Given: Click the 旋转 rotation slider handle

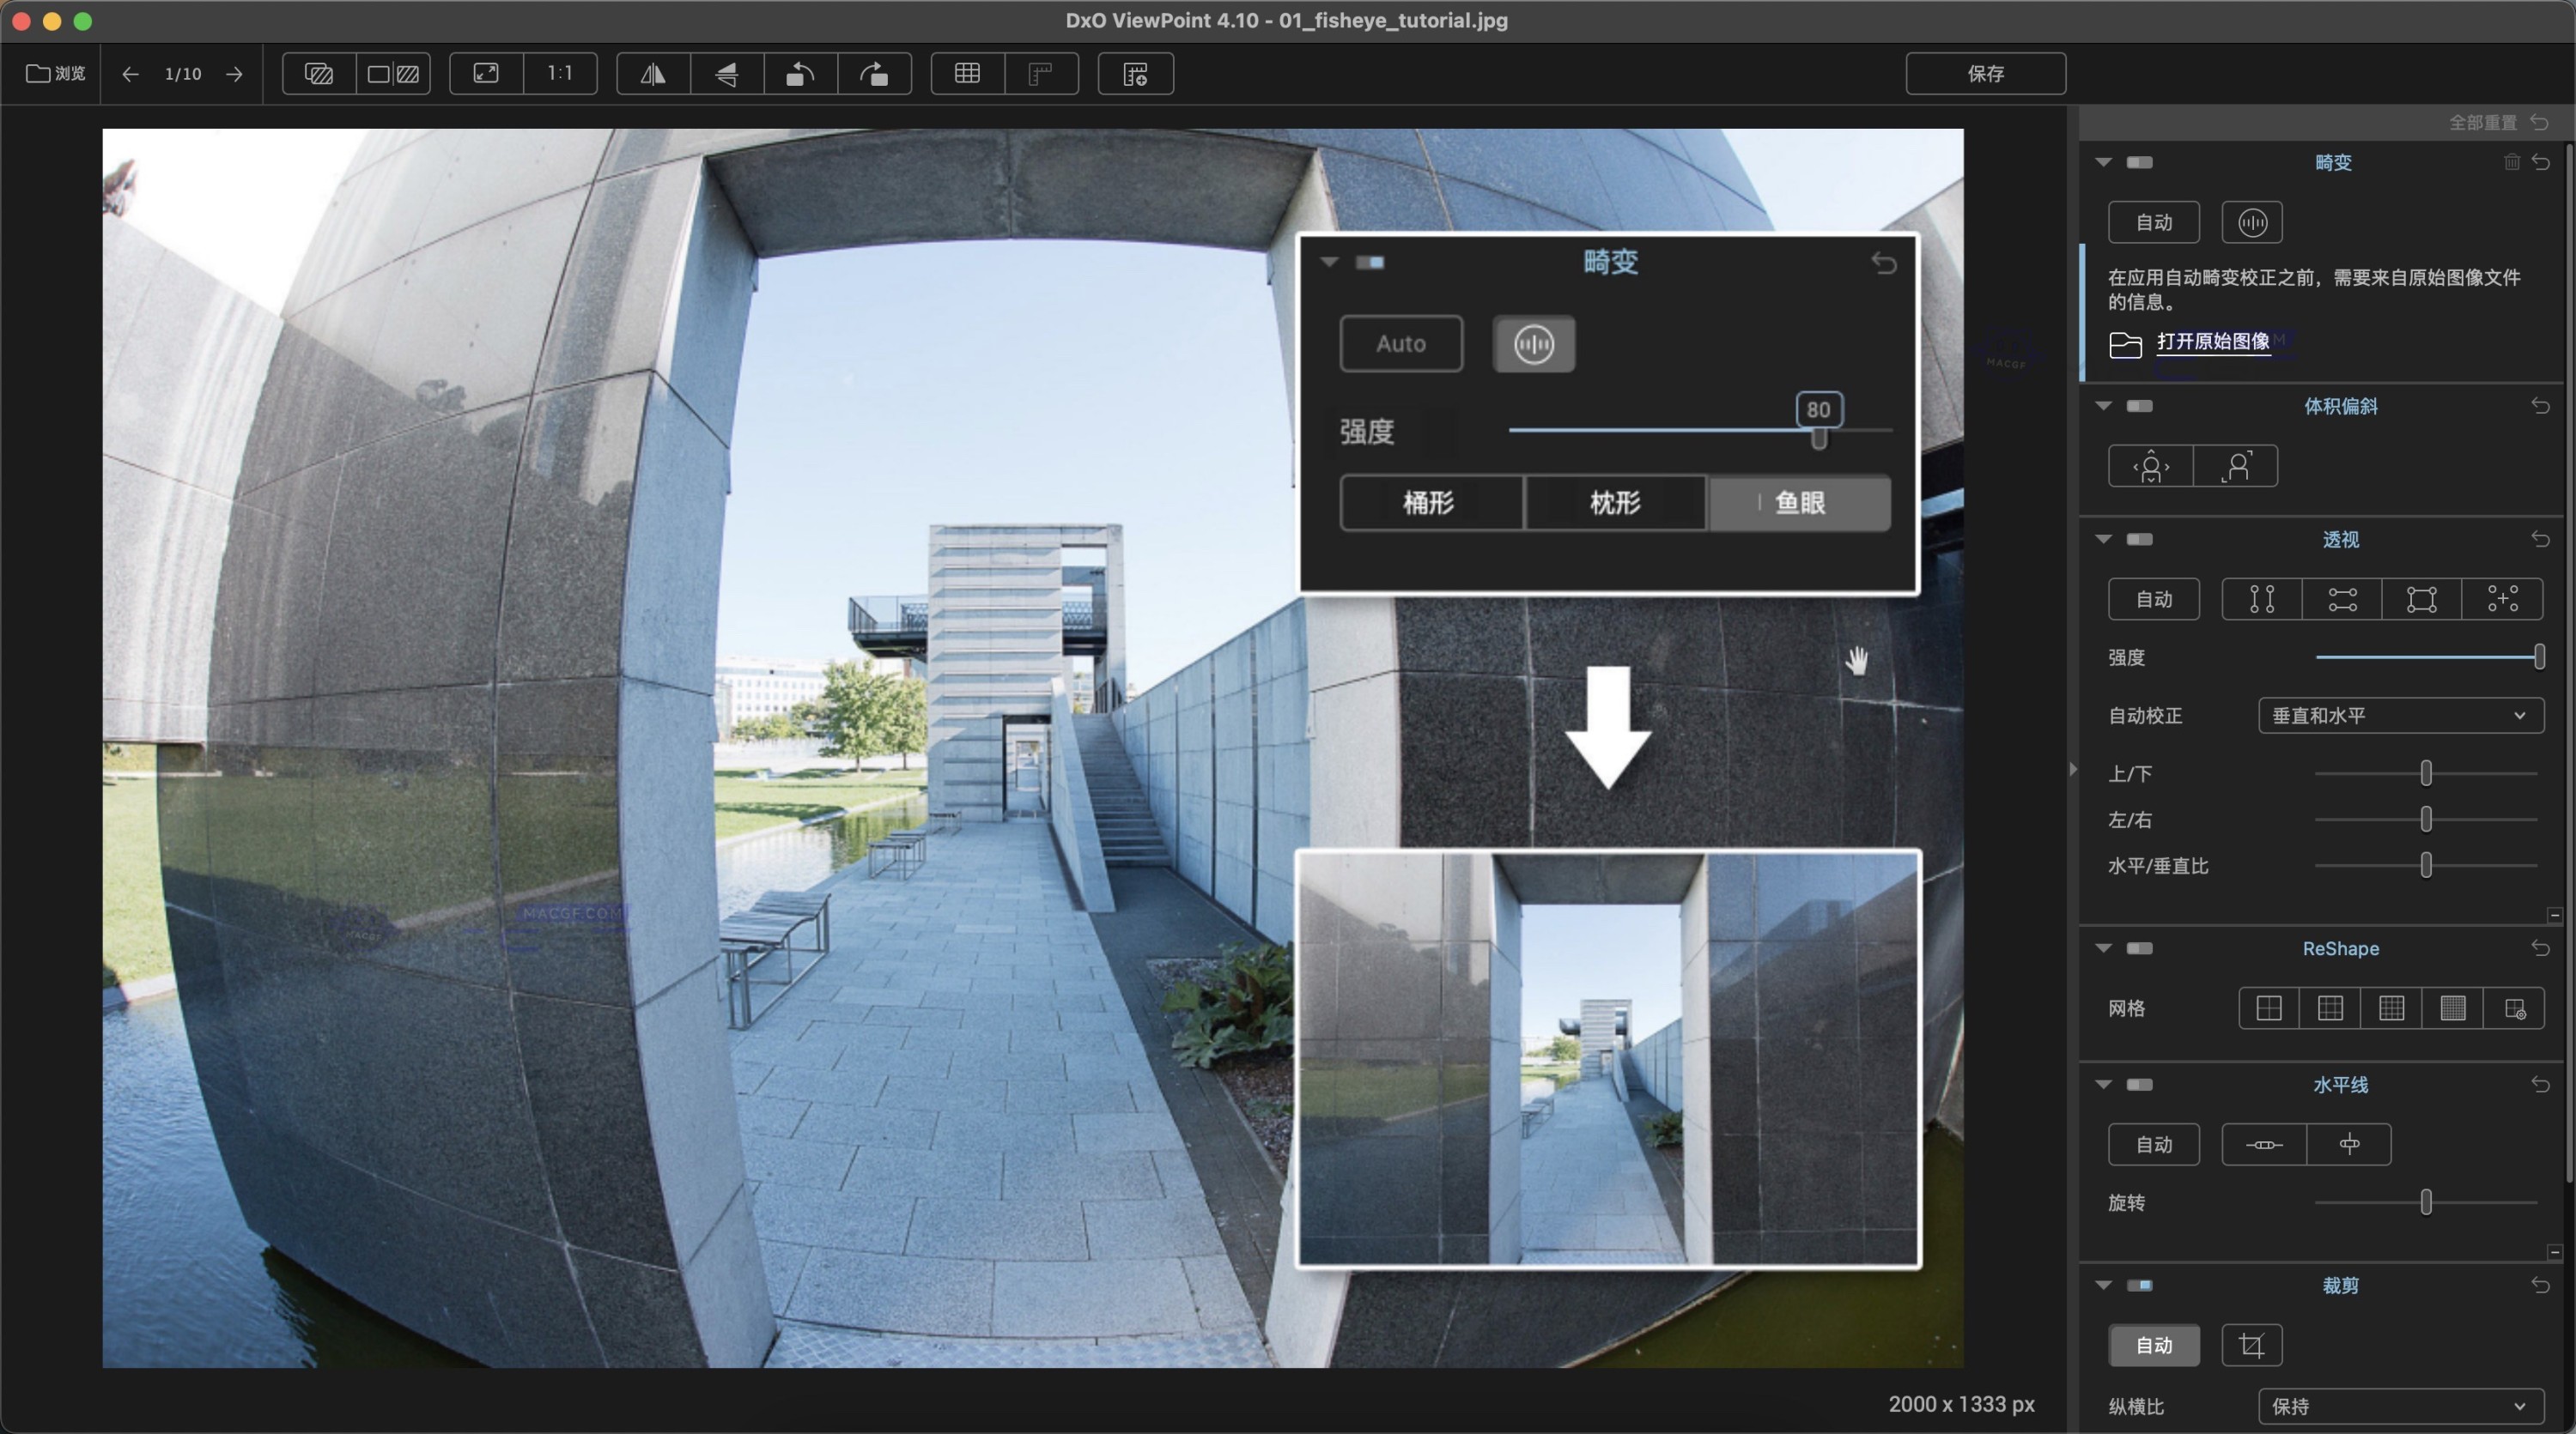Looking at the screenshot, I should coord(2425,1202).
